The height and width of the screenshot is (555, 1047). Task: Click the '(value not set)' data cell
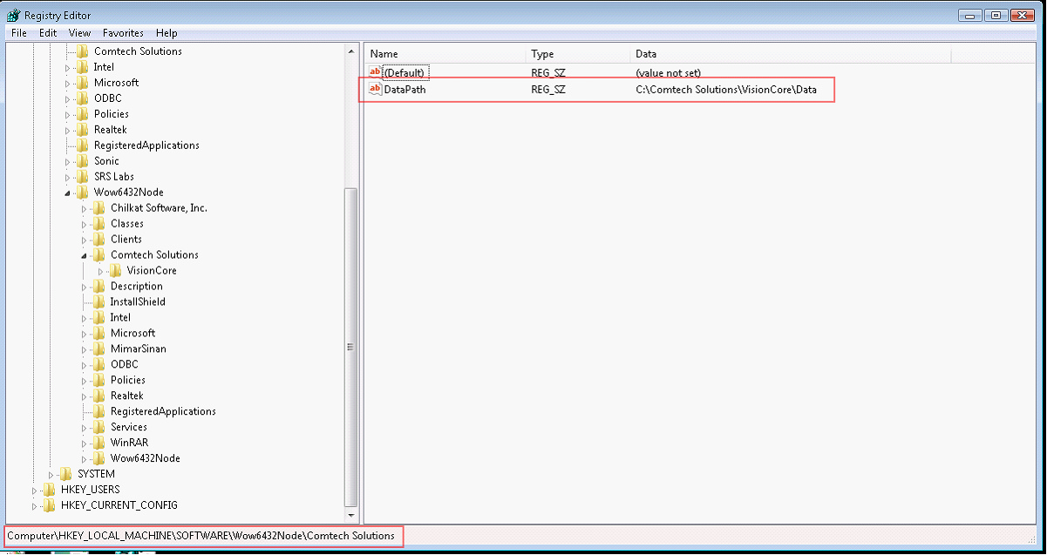pos(668,73)
